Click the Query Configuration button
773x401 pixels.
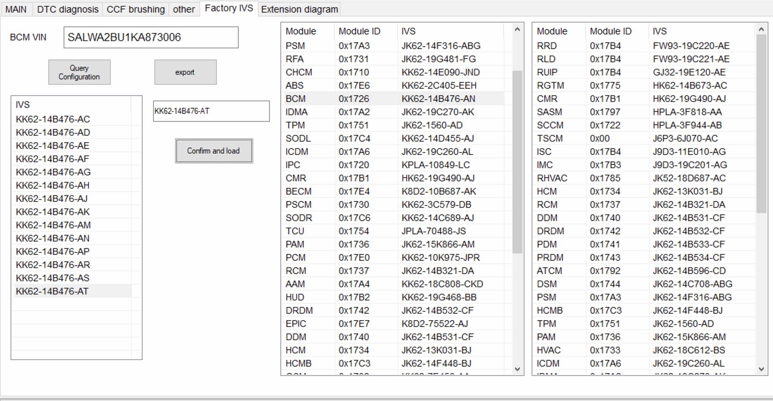79,72
